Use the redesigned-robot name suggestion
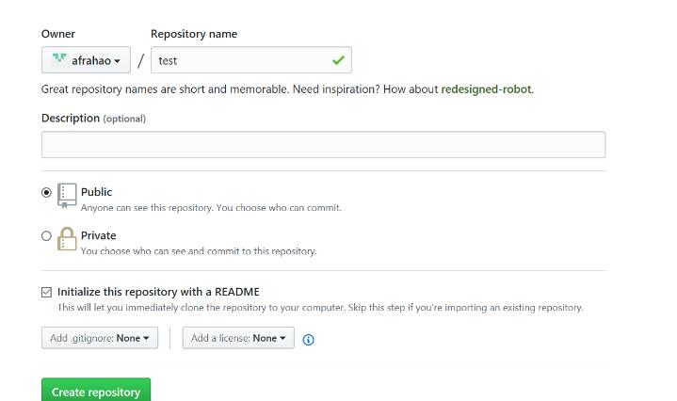 (x=486, y=88)
